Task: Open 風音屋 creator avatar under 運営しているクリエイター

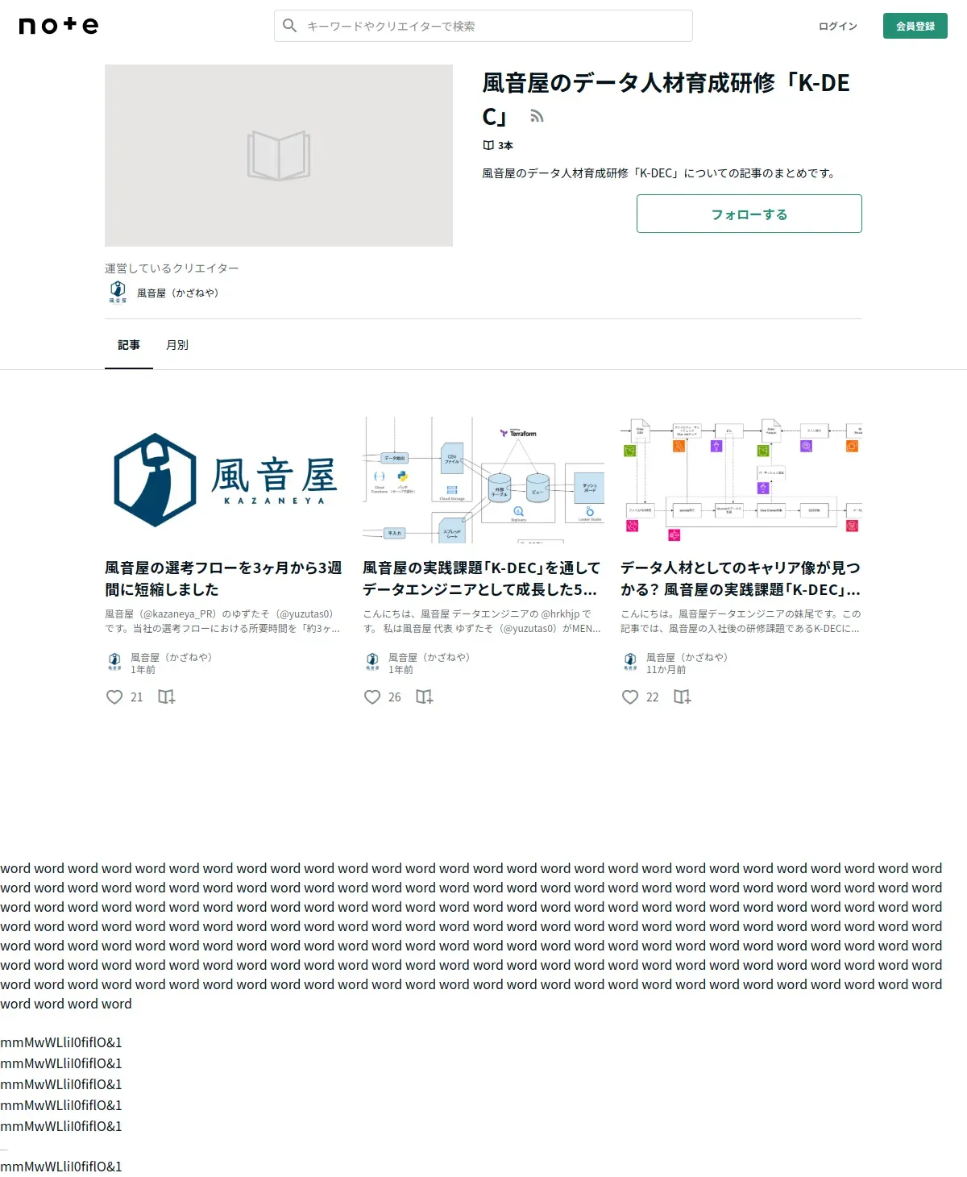Action: pyautogui.click(x=118, y=292)
